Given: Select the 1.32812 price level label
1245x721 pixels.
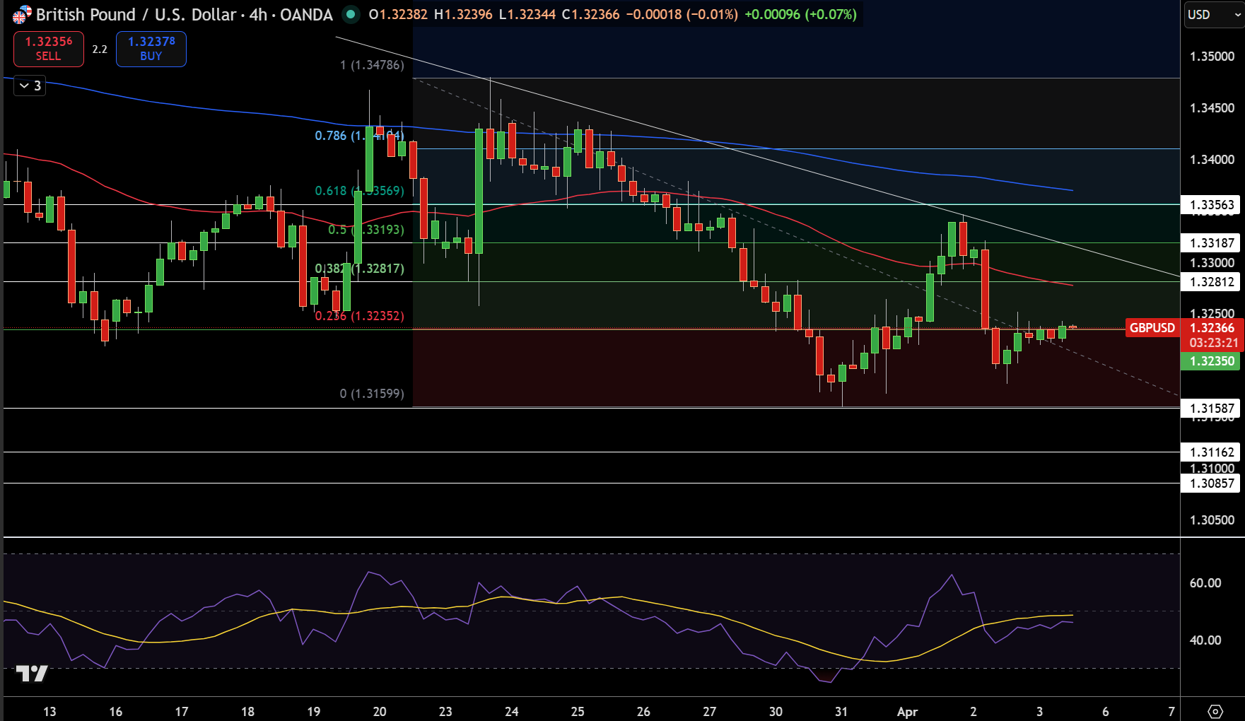Looking at the screenshot, I should point(1212,282).
